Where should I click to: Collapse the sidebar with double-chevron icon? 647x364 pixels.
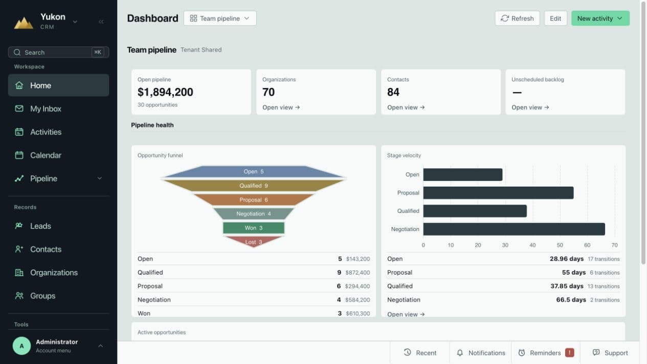101,21
